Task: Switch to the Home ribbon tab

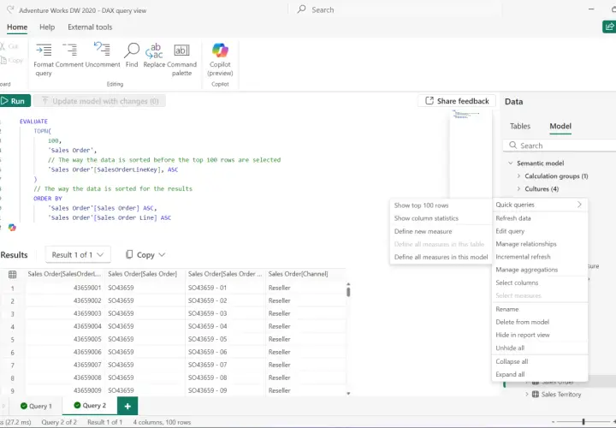Action: (x=17, y=27)
